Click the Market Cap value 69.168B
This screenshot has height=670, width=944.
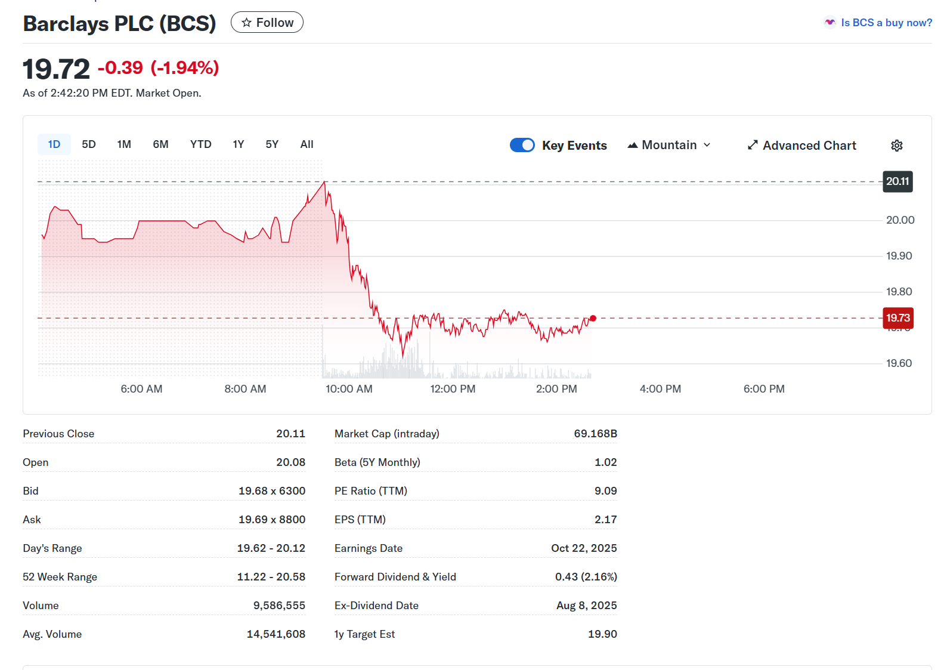(595, 434)
